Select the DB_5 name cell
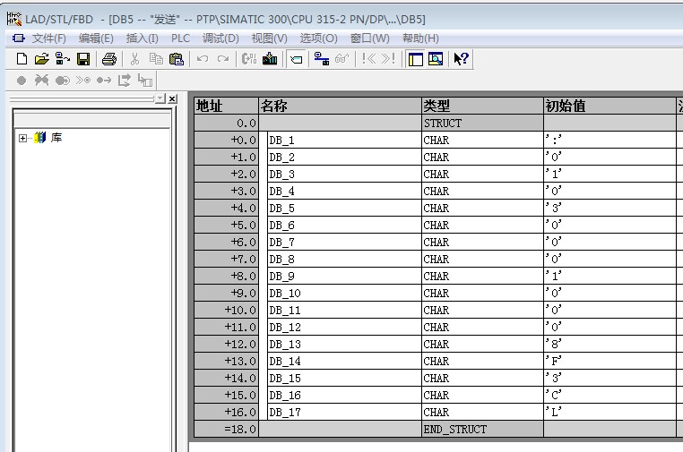Screen dimensions: 683x452 (x=344, y=208)
